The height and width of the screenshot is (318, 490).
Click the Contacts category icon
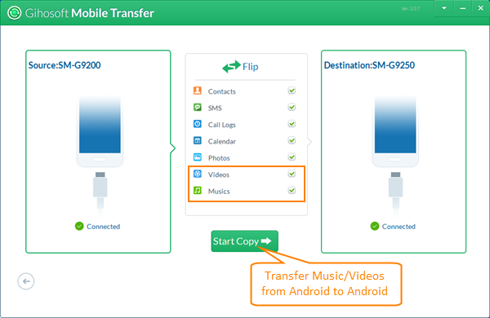pyautogui.click(x=198, y=91)
